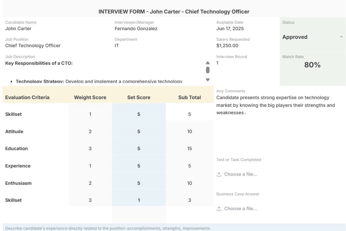This screenshot has width=346, height=231.
Task: Edit the Candidate Name field John Carter
Action: pyautogui.click(x=18, y=29)
